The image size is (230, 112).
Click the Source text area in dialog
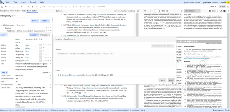[115, 59]
